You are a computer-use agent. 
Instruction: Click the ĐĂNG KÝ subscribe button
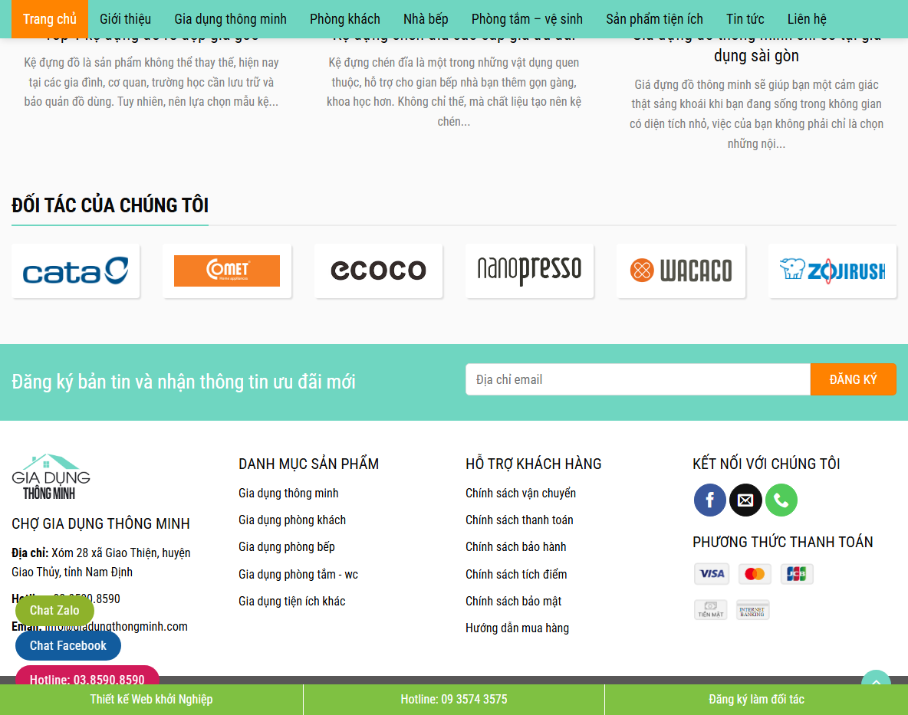point(853,379)
